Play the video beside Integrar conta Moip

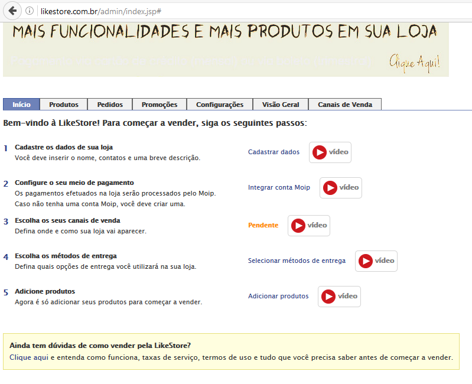[x=341, y=188]
